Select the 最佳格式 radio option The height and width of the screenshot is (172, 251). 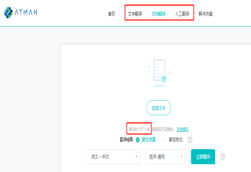coord(165,140)
